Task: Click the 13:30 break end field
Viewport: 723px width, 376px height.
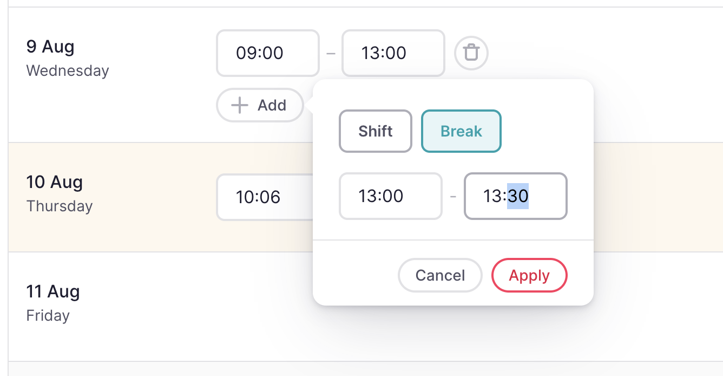Action: [x=548, y=196]
